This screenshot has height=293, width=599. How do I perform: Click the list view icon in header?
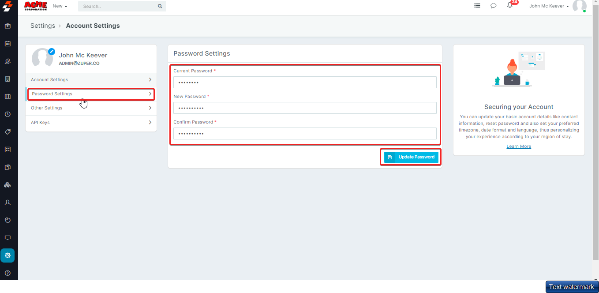click(477, 6)
